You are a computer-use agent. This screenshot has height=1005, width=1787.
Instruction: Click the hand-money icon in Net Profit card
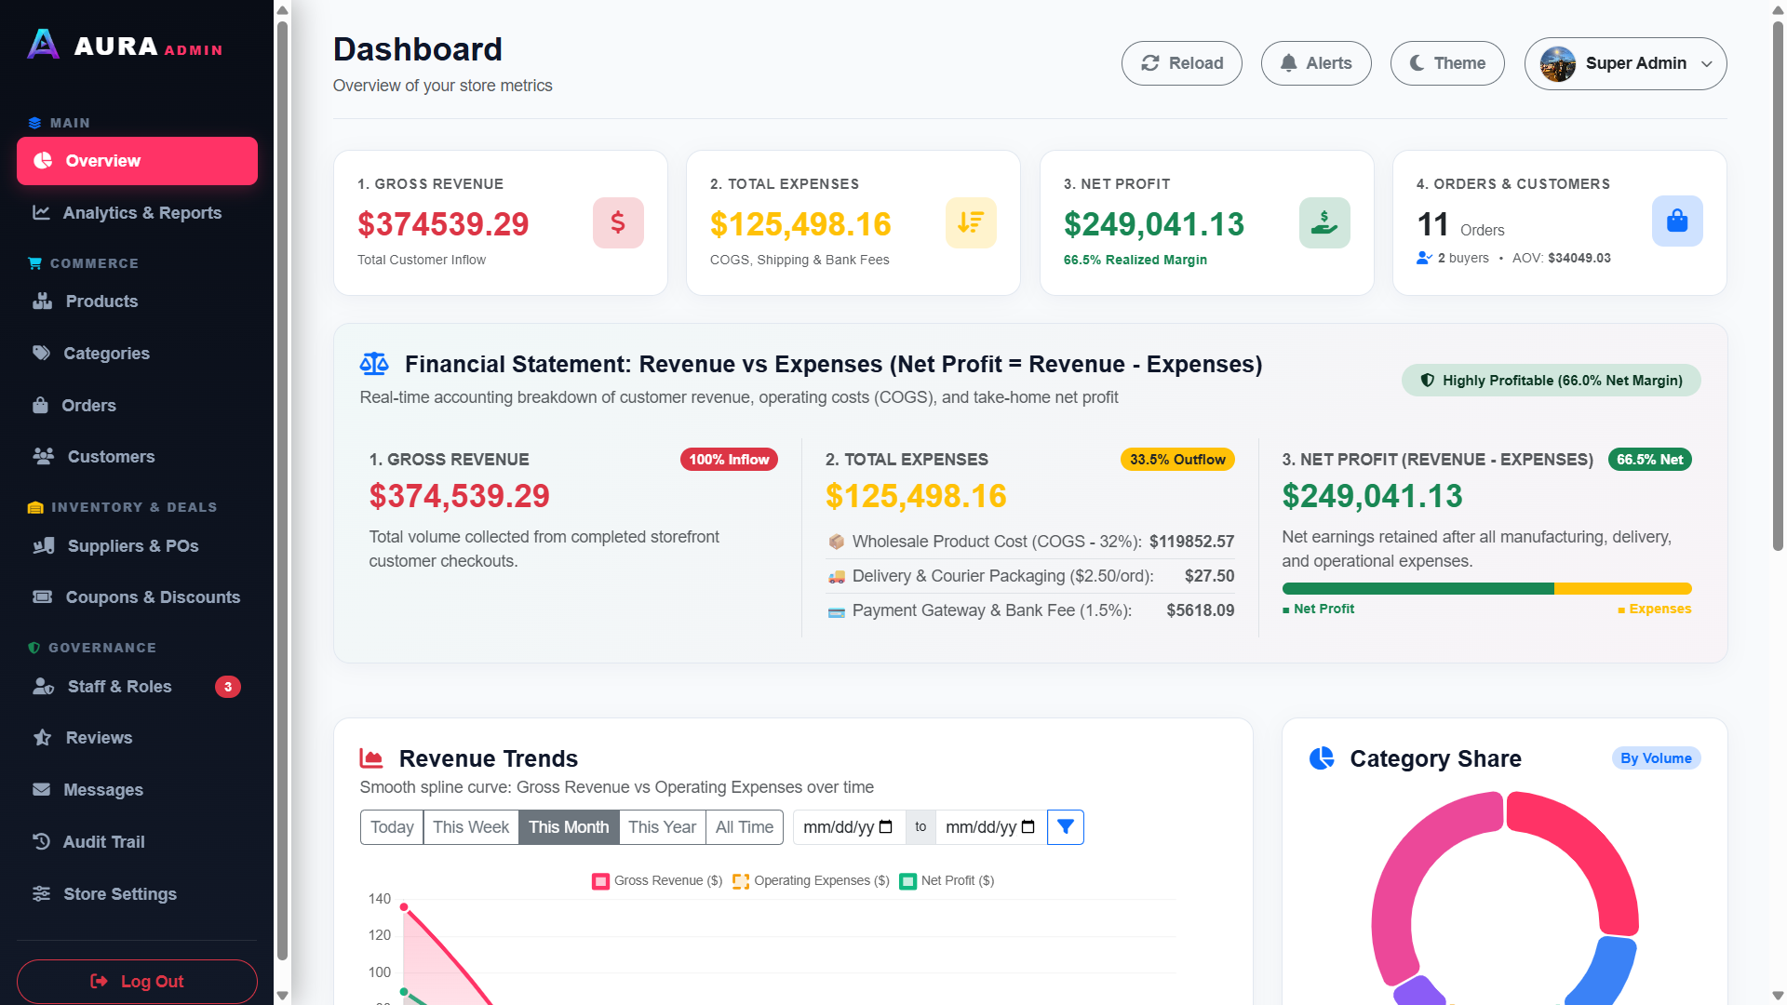(1324, 222)
